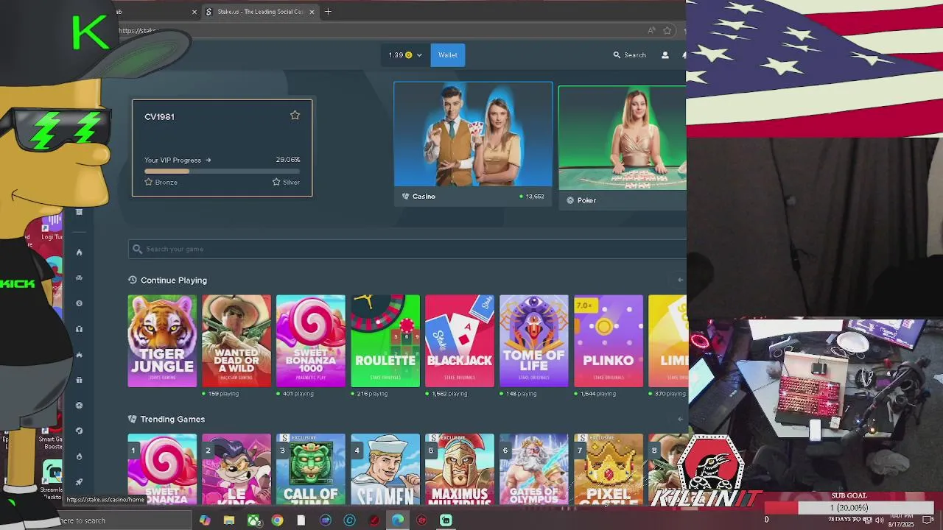Click the magnifier icon in game search

pyautogui.click(x=137, y=249)
